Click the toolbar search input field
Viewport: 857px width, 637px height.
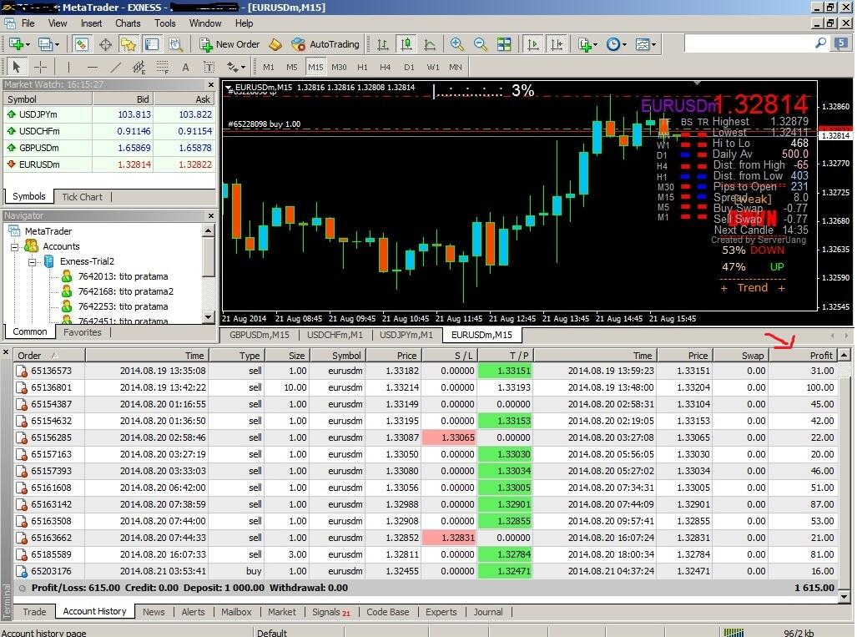tap(749, 43)
